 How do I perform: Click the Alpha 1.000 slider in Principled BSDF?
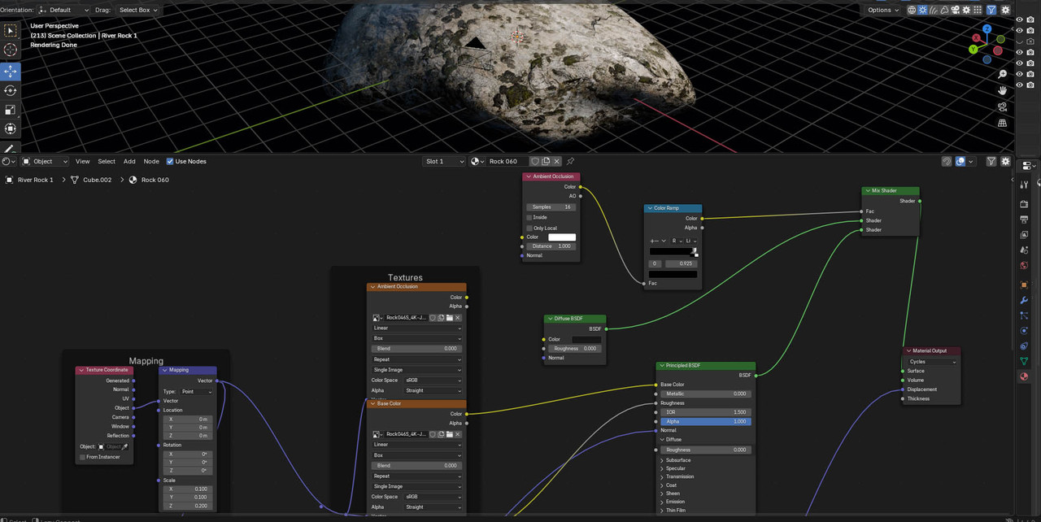(x=704, y=421)
